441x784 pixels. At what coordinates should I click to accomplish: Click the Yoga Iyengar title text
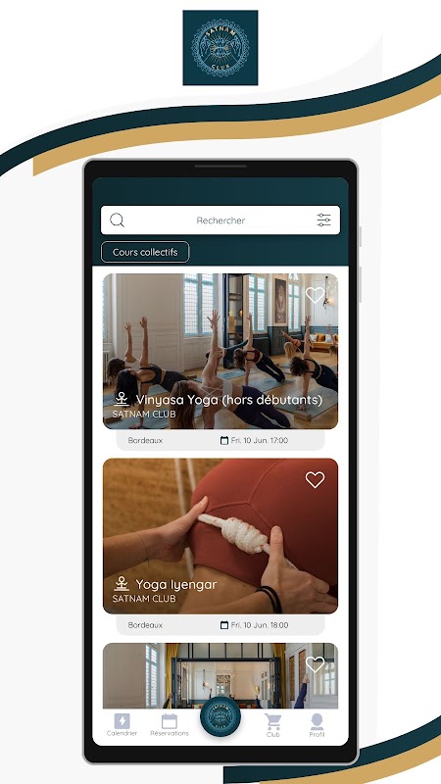point(176,584)
